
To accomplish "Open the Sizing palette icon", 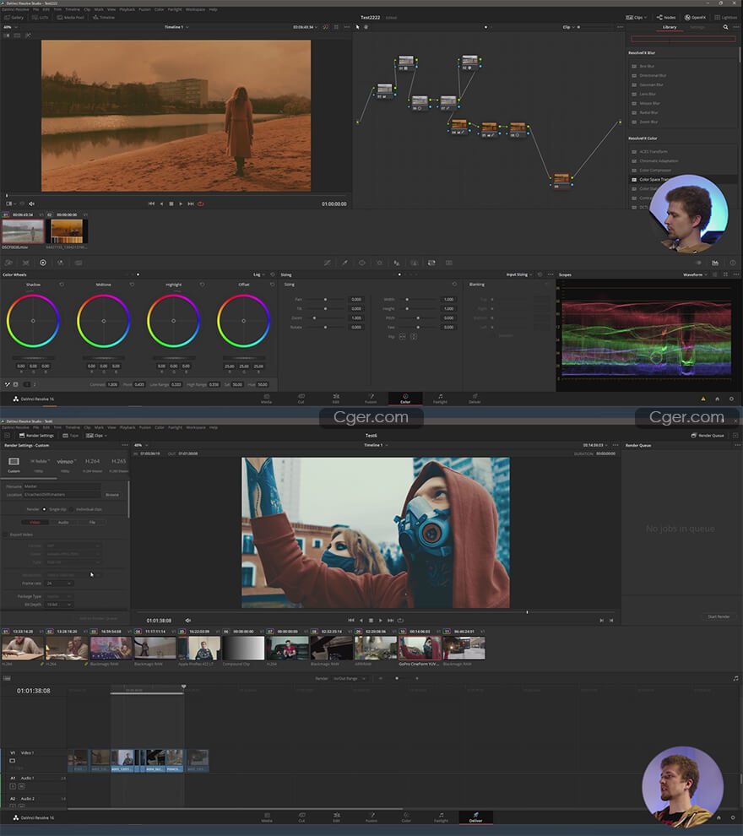I will (x=431, y=263).
